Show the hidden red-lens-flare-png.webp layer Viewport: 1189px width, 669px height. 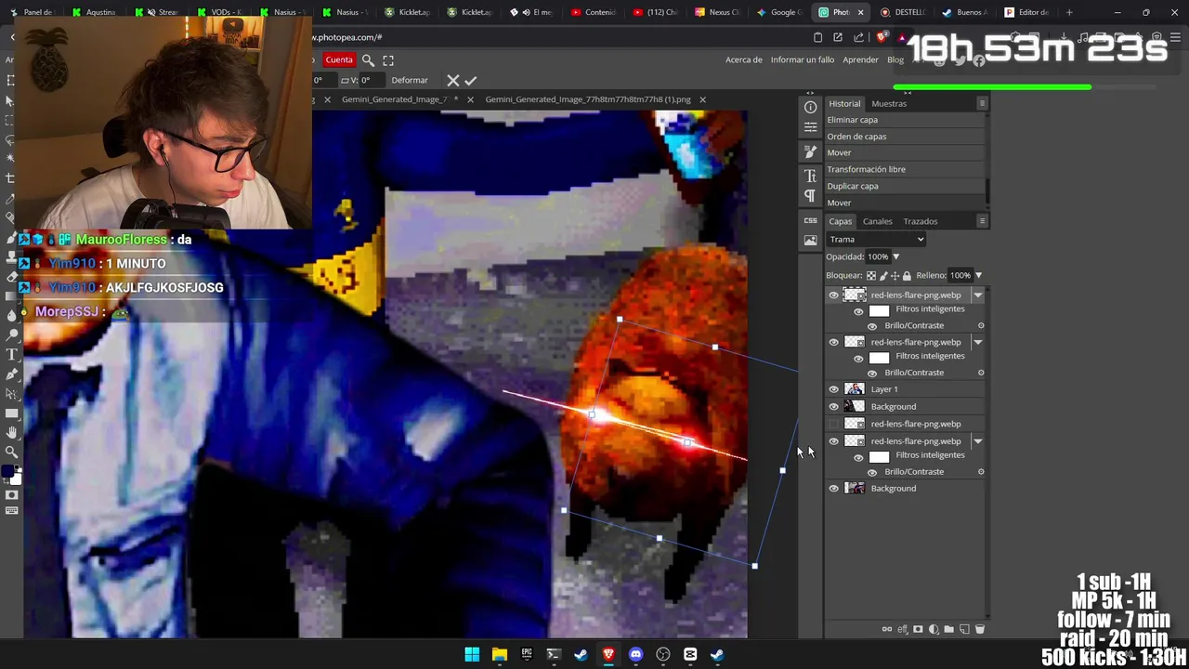click(833, 424)
